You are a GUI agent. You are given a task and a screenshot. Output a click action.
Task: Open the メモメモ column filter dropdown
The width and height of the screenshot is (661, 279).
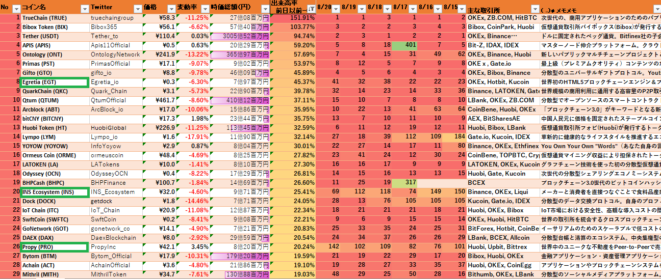pos(656,9)
